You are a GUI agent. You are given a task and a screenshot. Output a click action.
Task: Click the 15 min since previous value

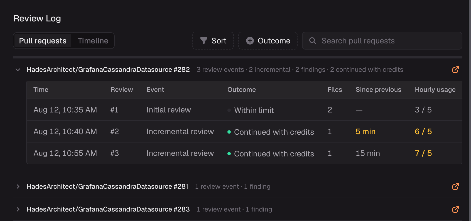click(368, 153)
